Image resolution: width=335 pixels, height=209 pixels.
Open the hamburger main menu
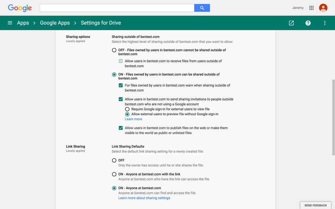click(x=10, y=23)
